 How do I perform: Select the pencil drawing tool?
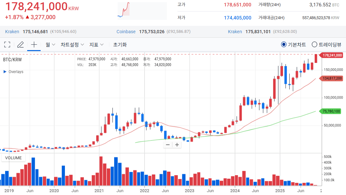(x=20, y=45)
